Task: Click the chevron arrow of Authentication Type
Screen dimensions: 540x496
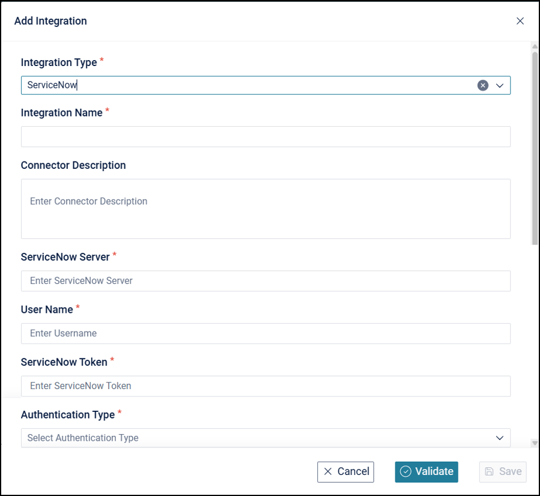Action: [x=499, y=438]
